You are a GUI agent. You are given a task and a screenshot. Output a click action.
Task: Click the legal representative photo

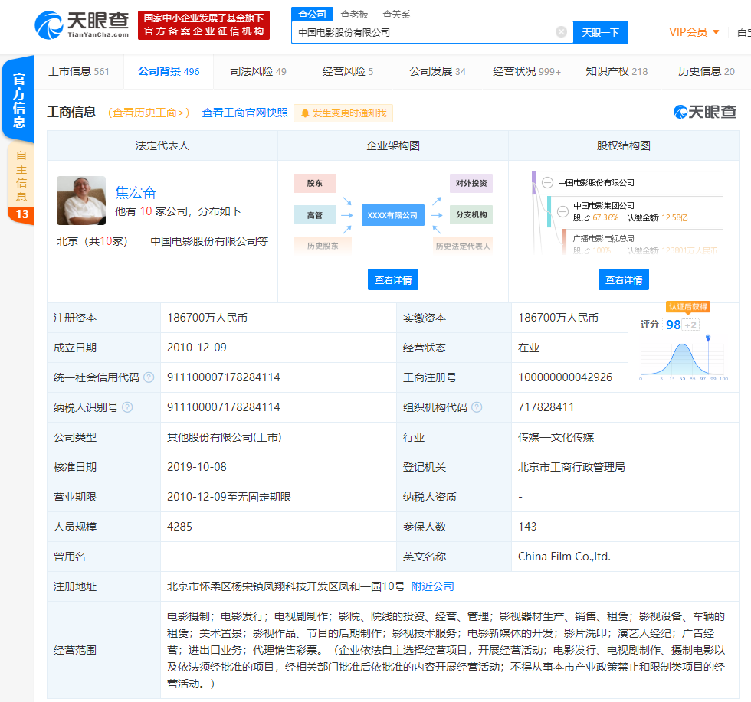point(81,201)
